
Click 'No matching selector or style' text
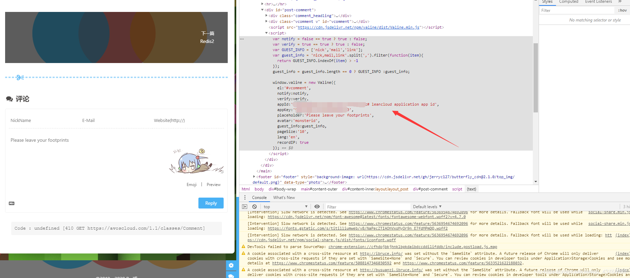coord(595,20)
